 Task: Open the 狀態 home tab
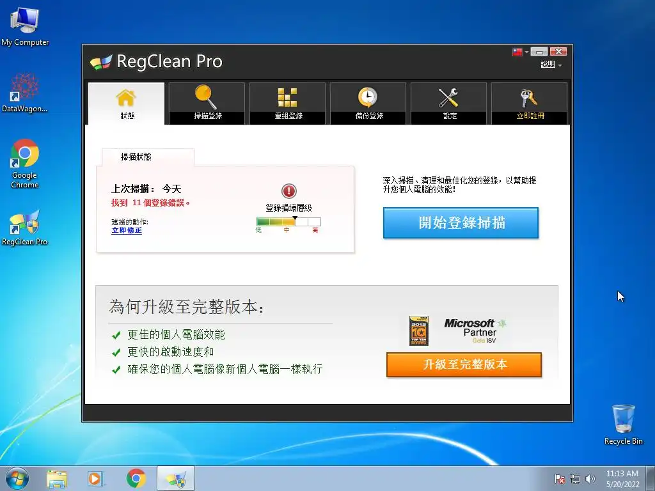click(126, 103)
